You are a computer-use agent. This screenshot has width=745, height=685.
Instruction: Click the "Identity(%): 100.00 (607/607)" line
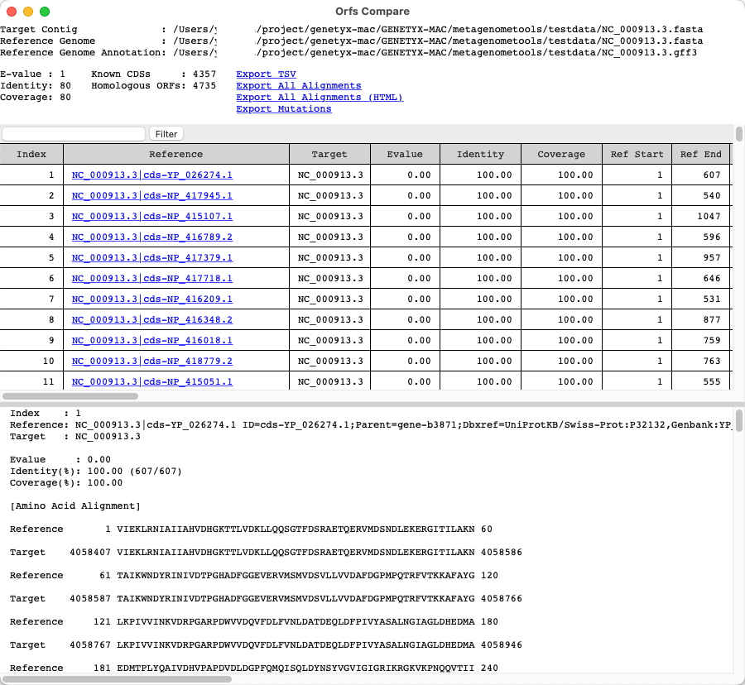tap(95, 472)
